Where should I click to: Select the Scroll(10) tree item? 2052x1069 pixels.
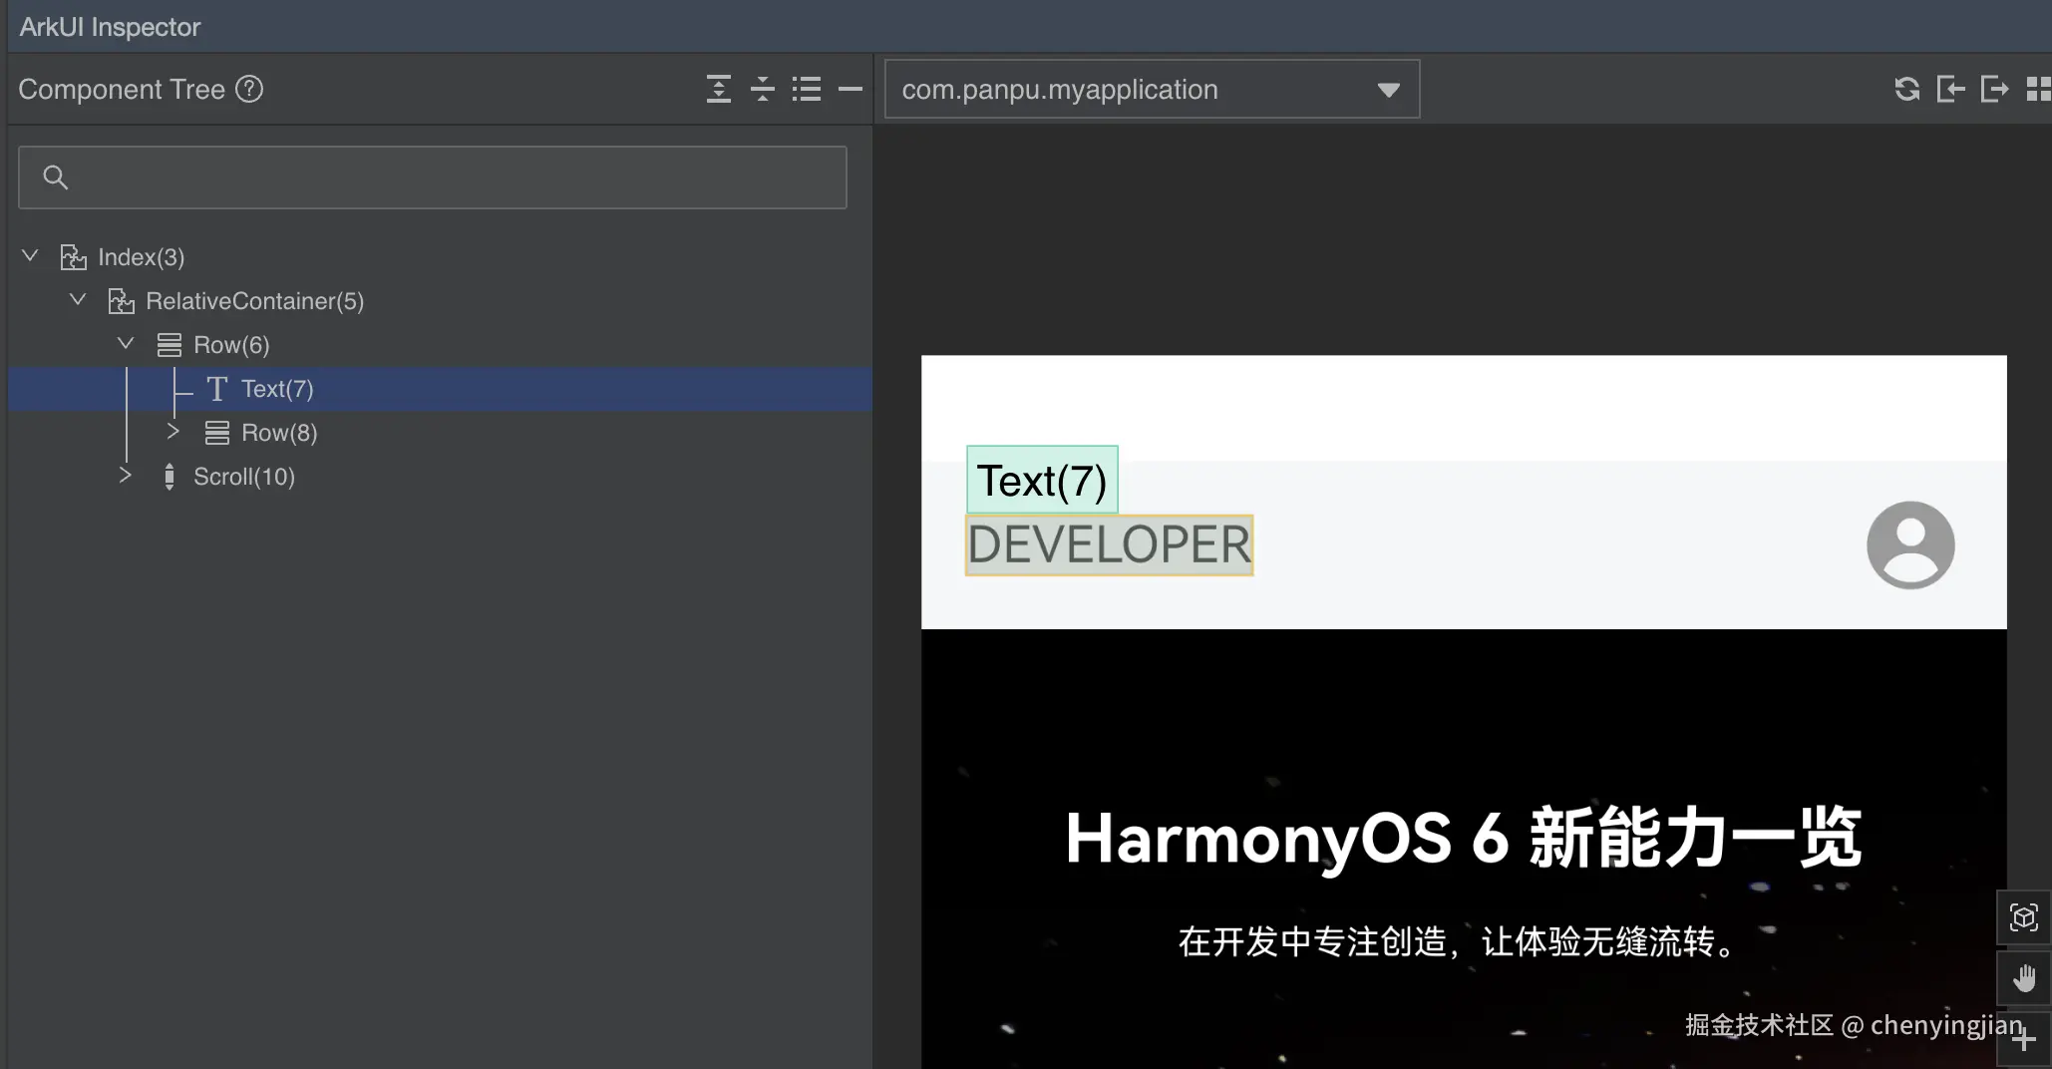click(x=440, y=477)
